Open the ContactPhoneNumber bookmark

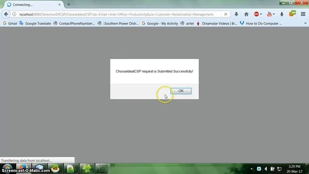(x=74, y=24)
